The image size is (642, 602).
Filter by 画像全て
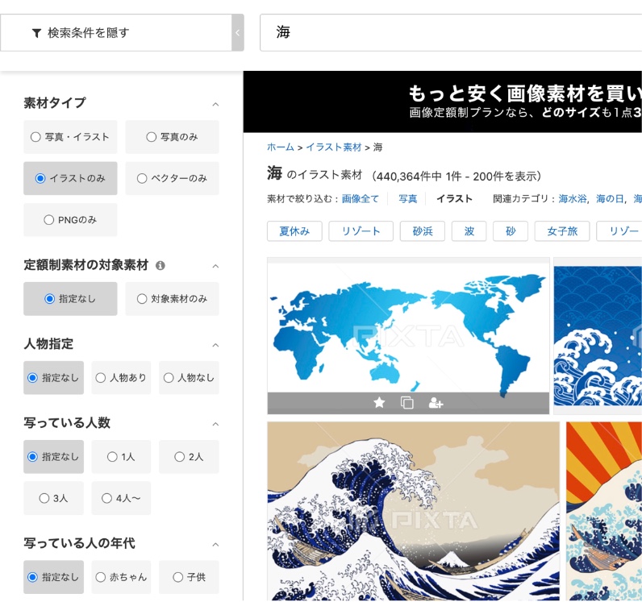pos(361,199)
